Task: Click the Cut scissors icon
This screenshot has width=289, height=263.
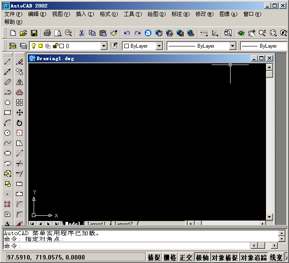Action: tap(81, 33)
